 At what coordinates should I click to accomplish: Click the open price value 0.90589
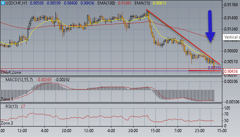pyautogui.click(x=37, y=3)
